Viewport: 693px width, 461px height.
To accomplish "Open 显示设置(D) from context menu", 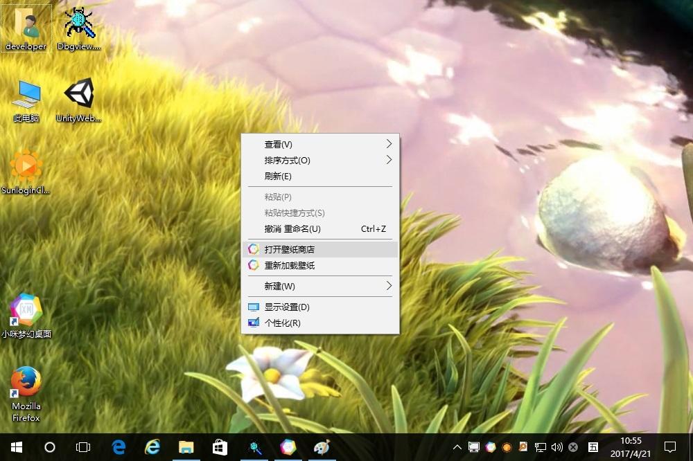I will pyautogui.click(x=320, y=307).
